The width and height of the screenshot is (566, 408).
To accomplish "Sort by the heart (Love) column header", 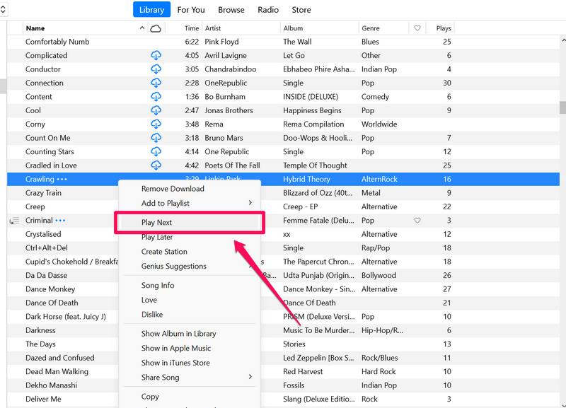I will click(x=417, y=28).
